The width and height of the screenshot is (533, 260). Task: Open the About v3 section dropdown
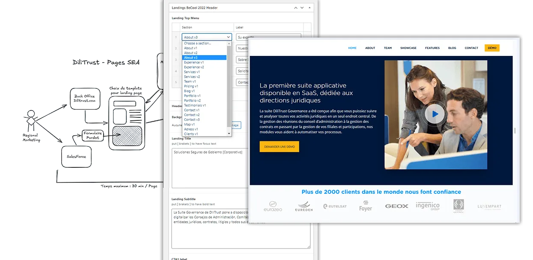tap(207, 37)
